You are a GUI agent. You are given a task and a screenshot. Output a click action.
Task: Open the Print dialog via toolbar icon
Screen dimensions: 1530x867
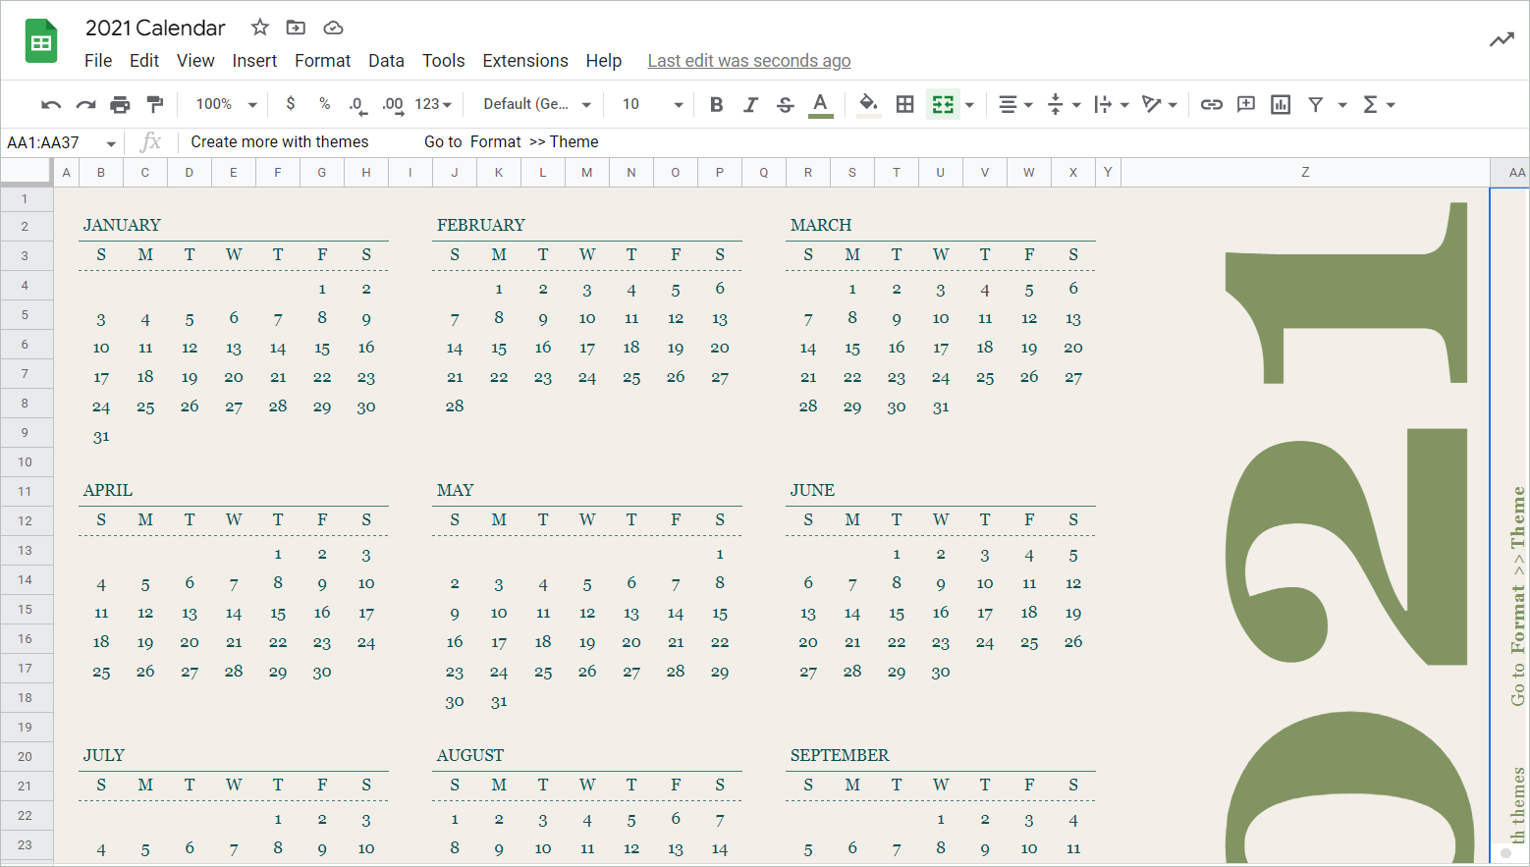click(120, 103)
